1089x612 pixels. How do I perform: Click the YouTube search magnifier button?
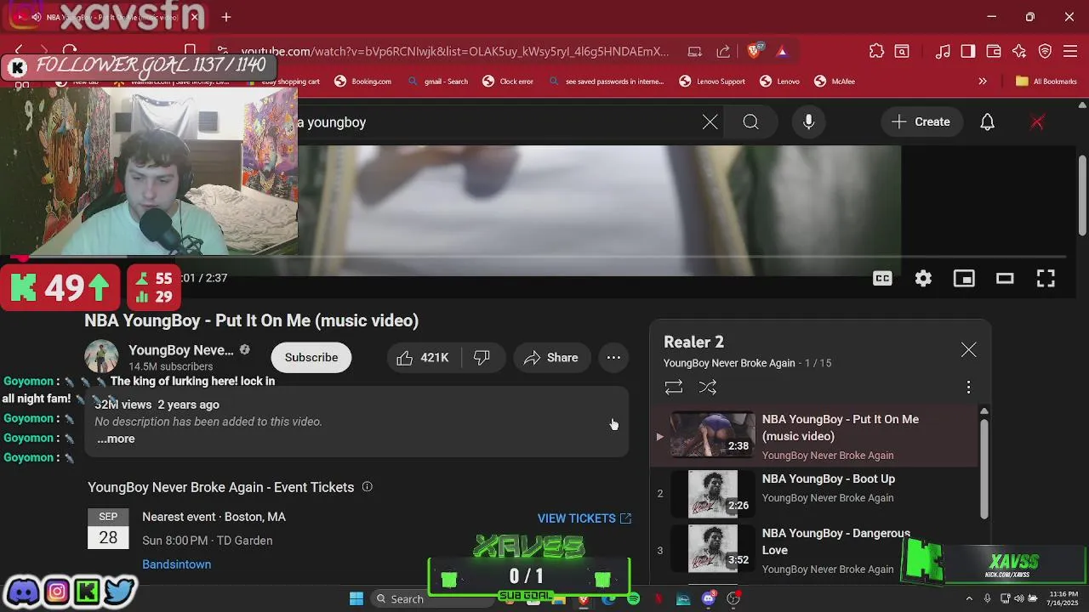pyautogui.click(x=750, y=122)
